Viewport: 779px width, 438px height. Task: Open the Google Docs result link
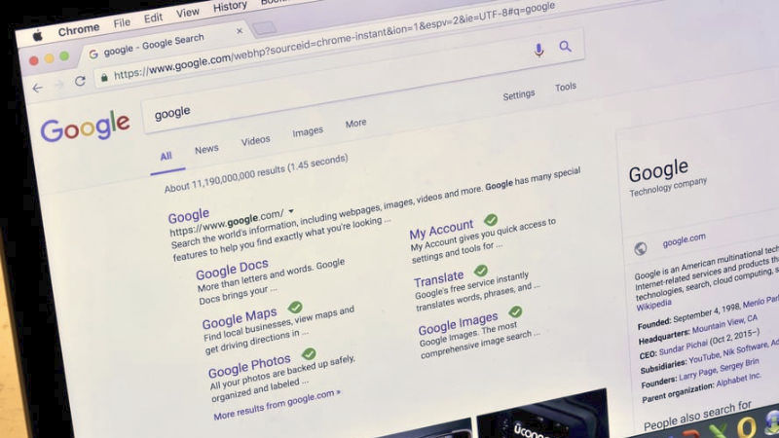[232, 270]
